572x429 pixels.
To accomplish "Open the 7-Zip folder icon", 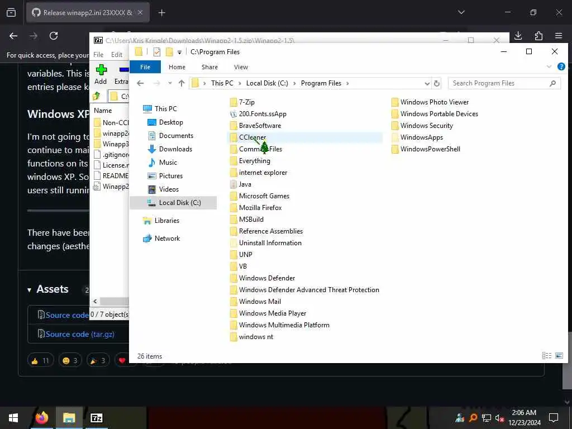I will 233,102.
